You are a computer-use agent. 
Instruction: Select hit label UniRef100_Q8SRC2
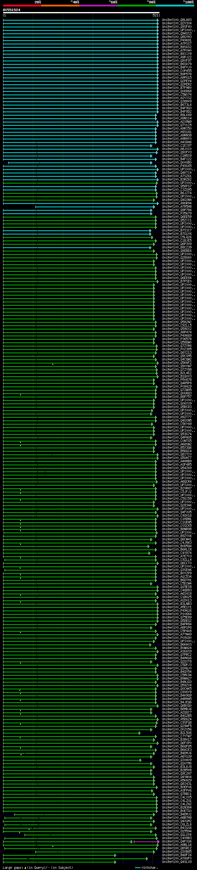[x=177, y=848]
